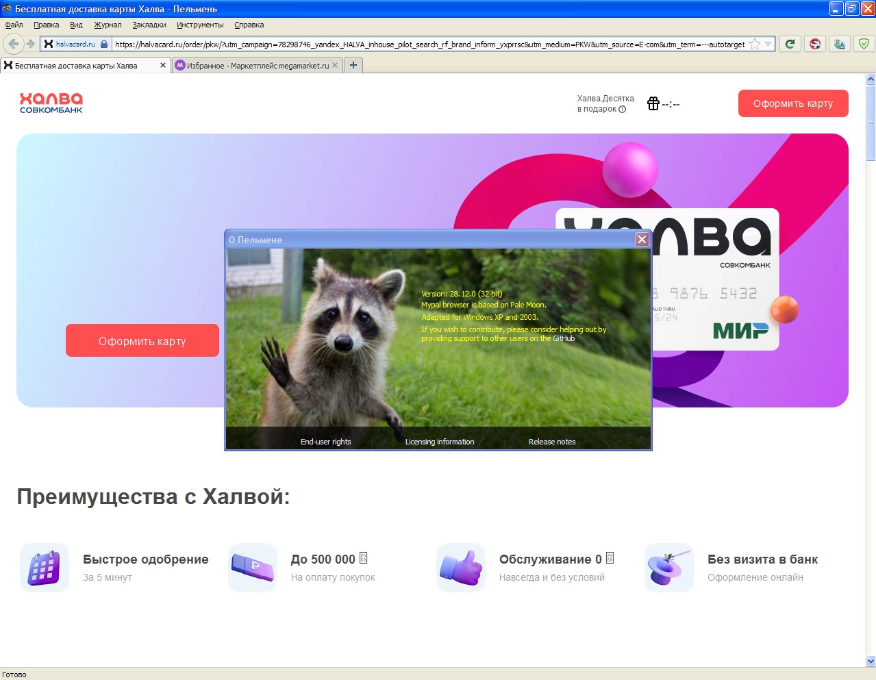Click the card icon for До 500 000
The width and height of the screenshot is (876, 680).
coord(253,568)
